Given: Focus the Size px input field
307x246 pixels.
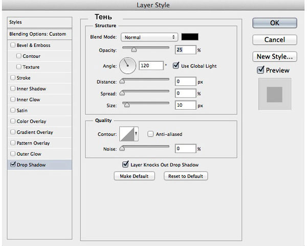Looking at the screenshot, I should [x=185, y=105].
